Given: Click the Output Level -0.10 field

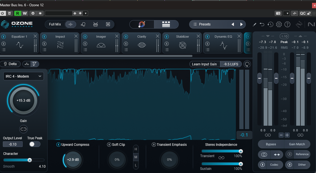Looking at the screenshot, I should point(13,144).
